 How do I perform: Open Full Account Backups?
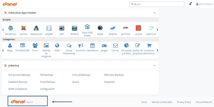pos(19,75)
